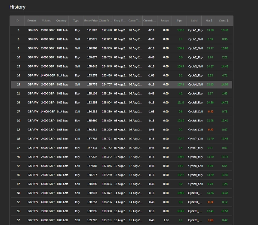258x225 pixels.
Task: Click the 19 Aug close time in row 57
Action: tap(135, 220)
